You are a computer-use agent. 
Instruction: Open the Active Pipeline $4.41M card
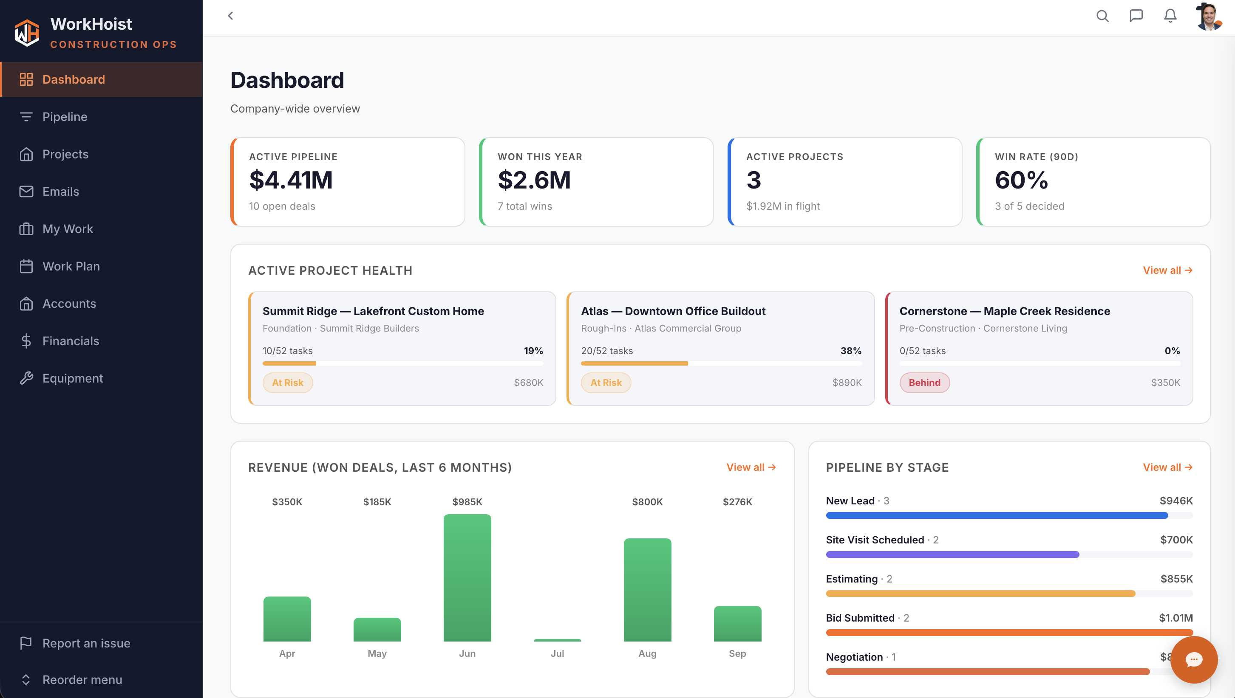click(x=348, y=182)
